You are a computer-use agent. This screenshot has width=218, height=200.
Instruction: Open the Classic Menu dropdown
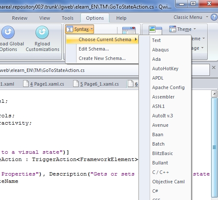(x=191, y=17)
